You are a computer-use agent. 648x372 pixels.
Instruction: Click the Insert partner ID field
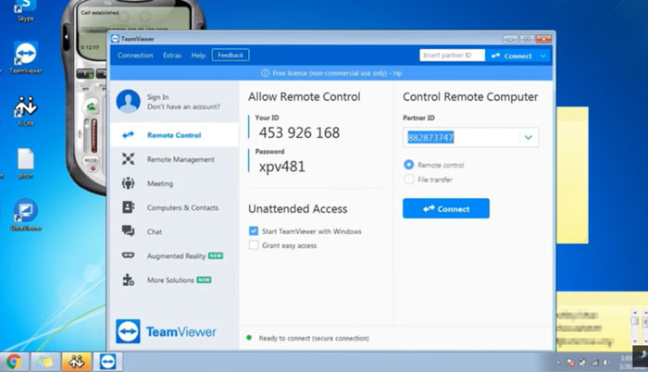[452, 56]
